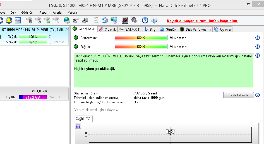Click the disk with speaker test icon
Screen dimensions: 264x144
(x=29, y=20)
